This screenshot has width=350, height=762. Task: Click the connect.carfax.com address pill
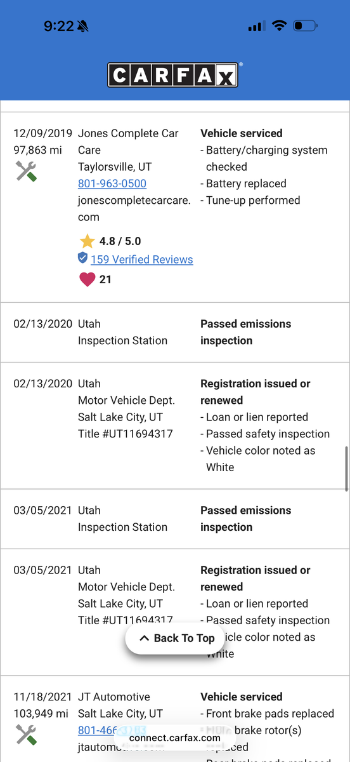tap(175, 737)
